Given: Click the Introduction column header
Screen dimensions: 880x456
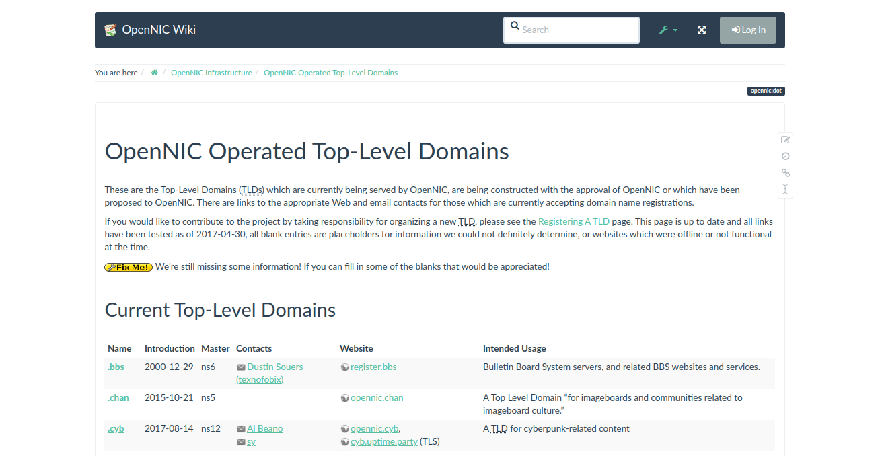Looking at the screenshot, I should click(170, 348).
